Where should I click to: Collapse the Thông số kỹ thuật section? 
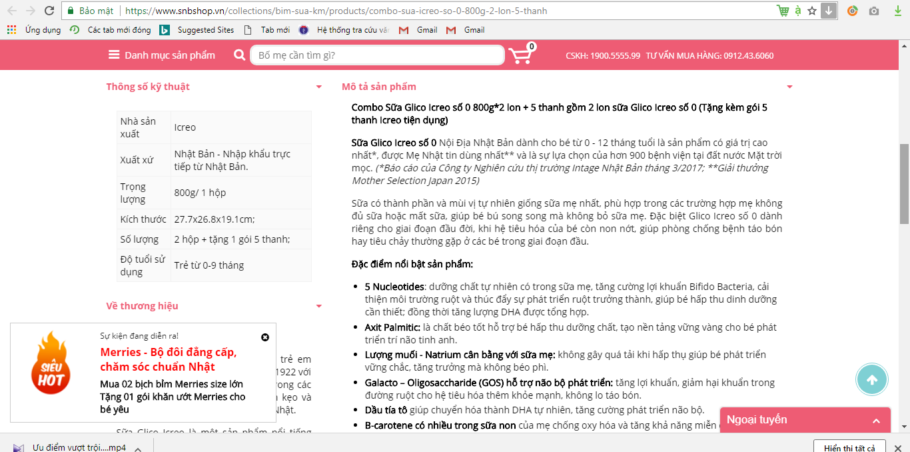coord(319,87)
